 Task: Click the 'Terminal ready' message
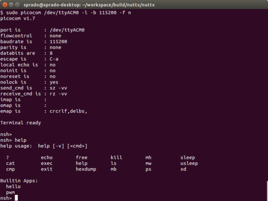pyautogui.click(x=20, y=123)
